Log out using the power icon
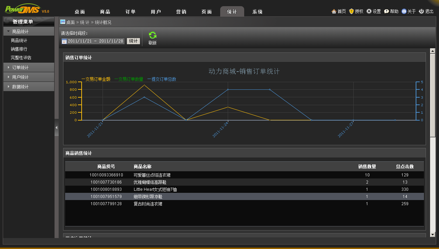The height and width of the screenshot is (249, 439). click(x=421, y=11)
